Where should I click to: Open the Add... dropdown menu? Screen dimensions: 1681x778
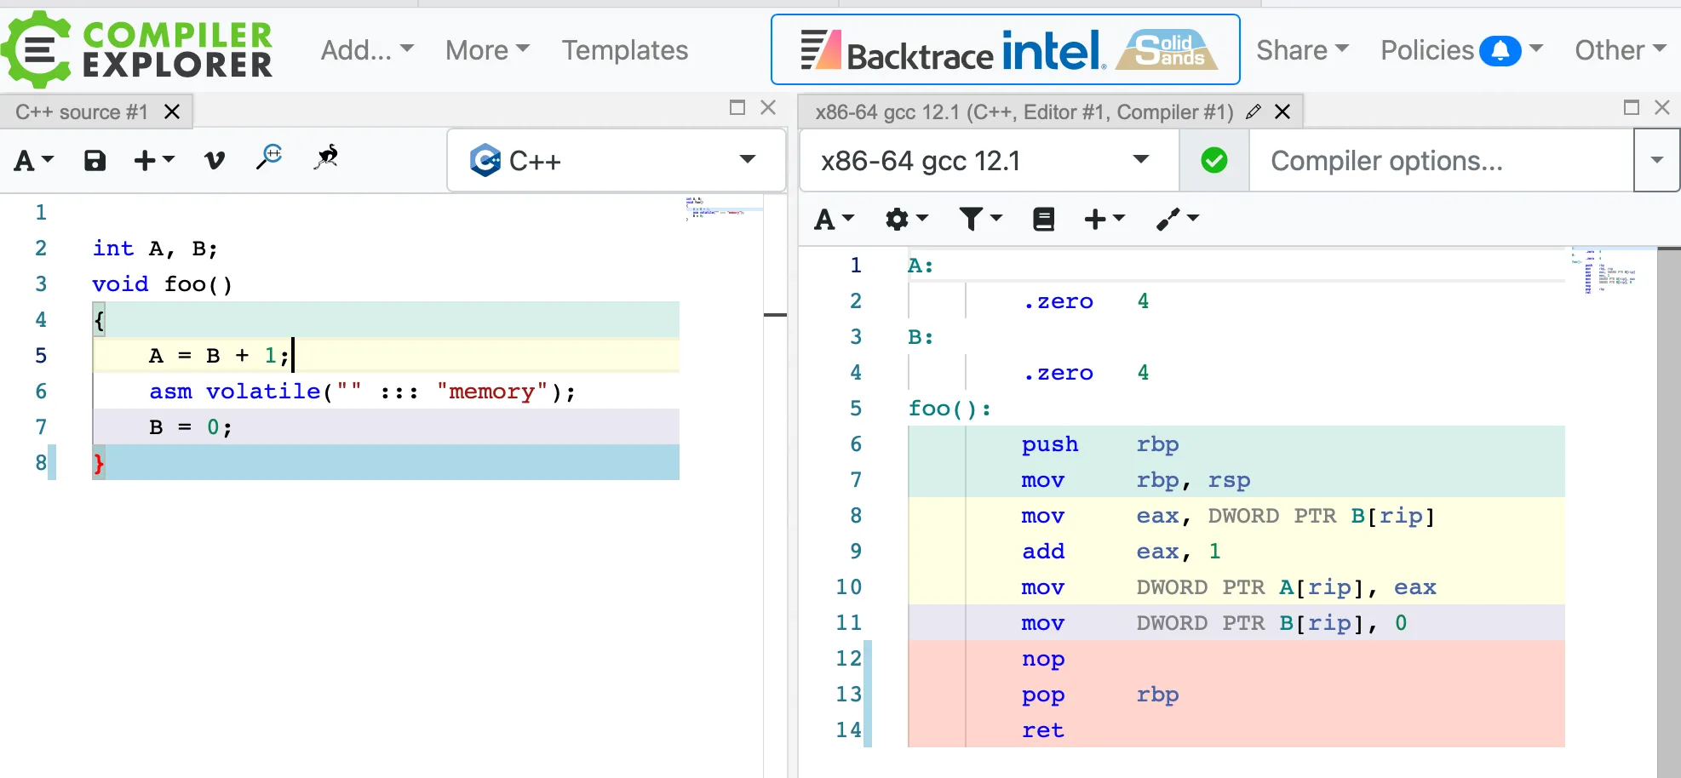coord(367,50)
